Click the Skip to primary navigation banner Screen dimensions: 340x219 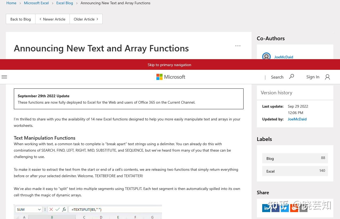point(169,65)
